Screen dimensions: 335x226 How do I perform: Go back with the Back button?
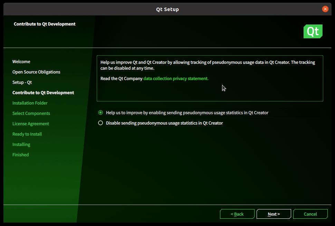237,214
